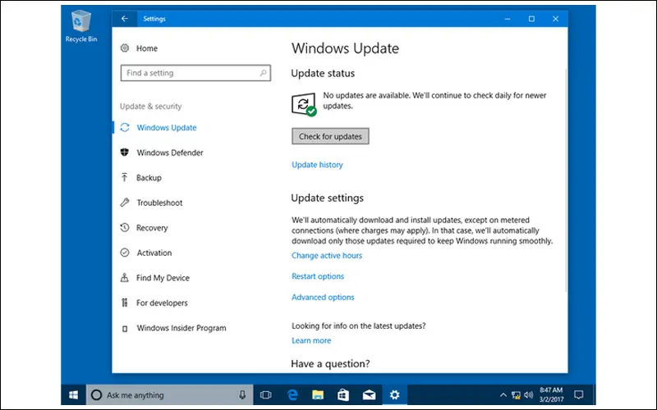Click the Troubleshoot wrench icon
The height and width of the screenshot is (410, 657).
[125, 203]
